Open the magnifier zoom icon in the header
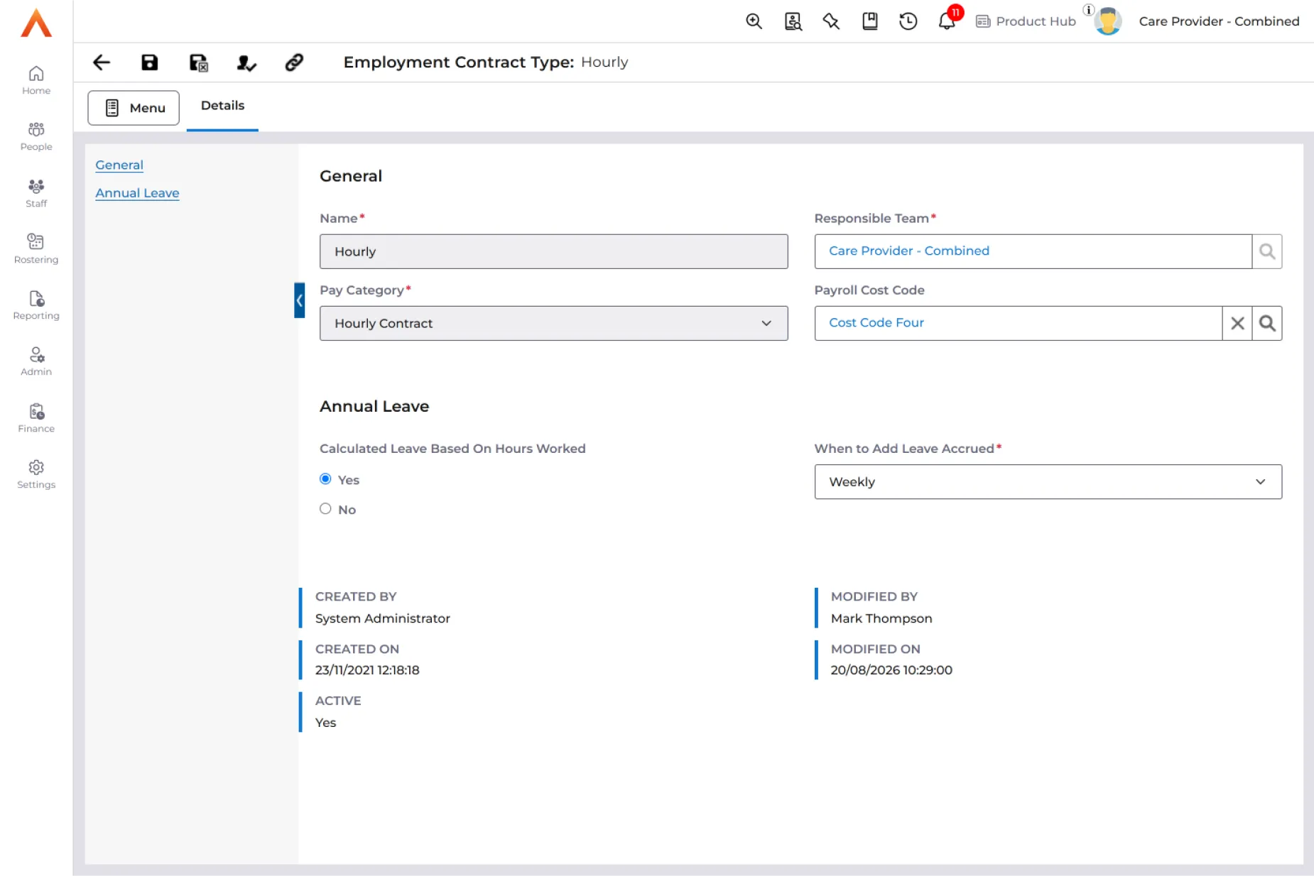 tap(754, 21)
